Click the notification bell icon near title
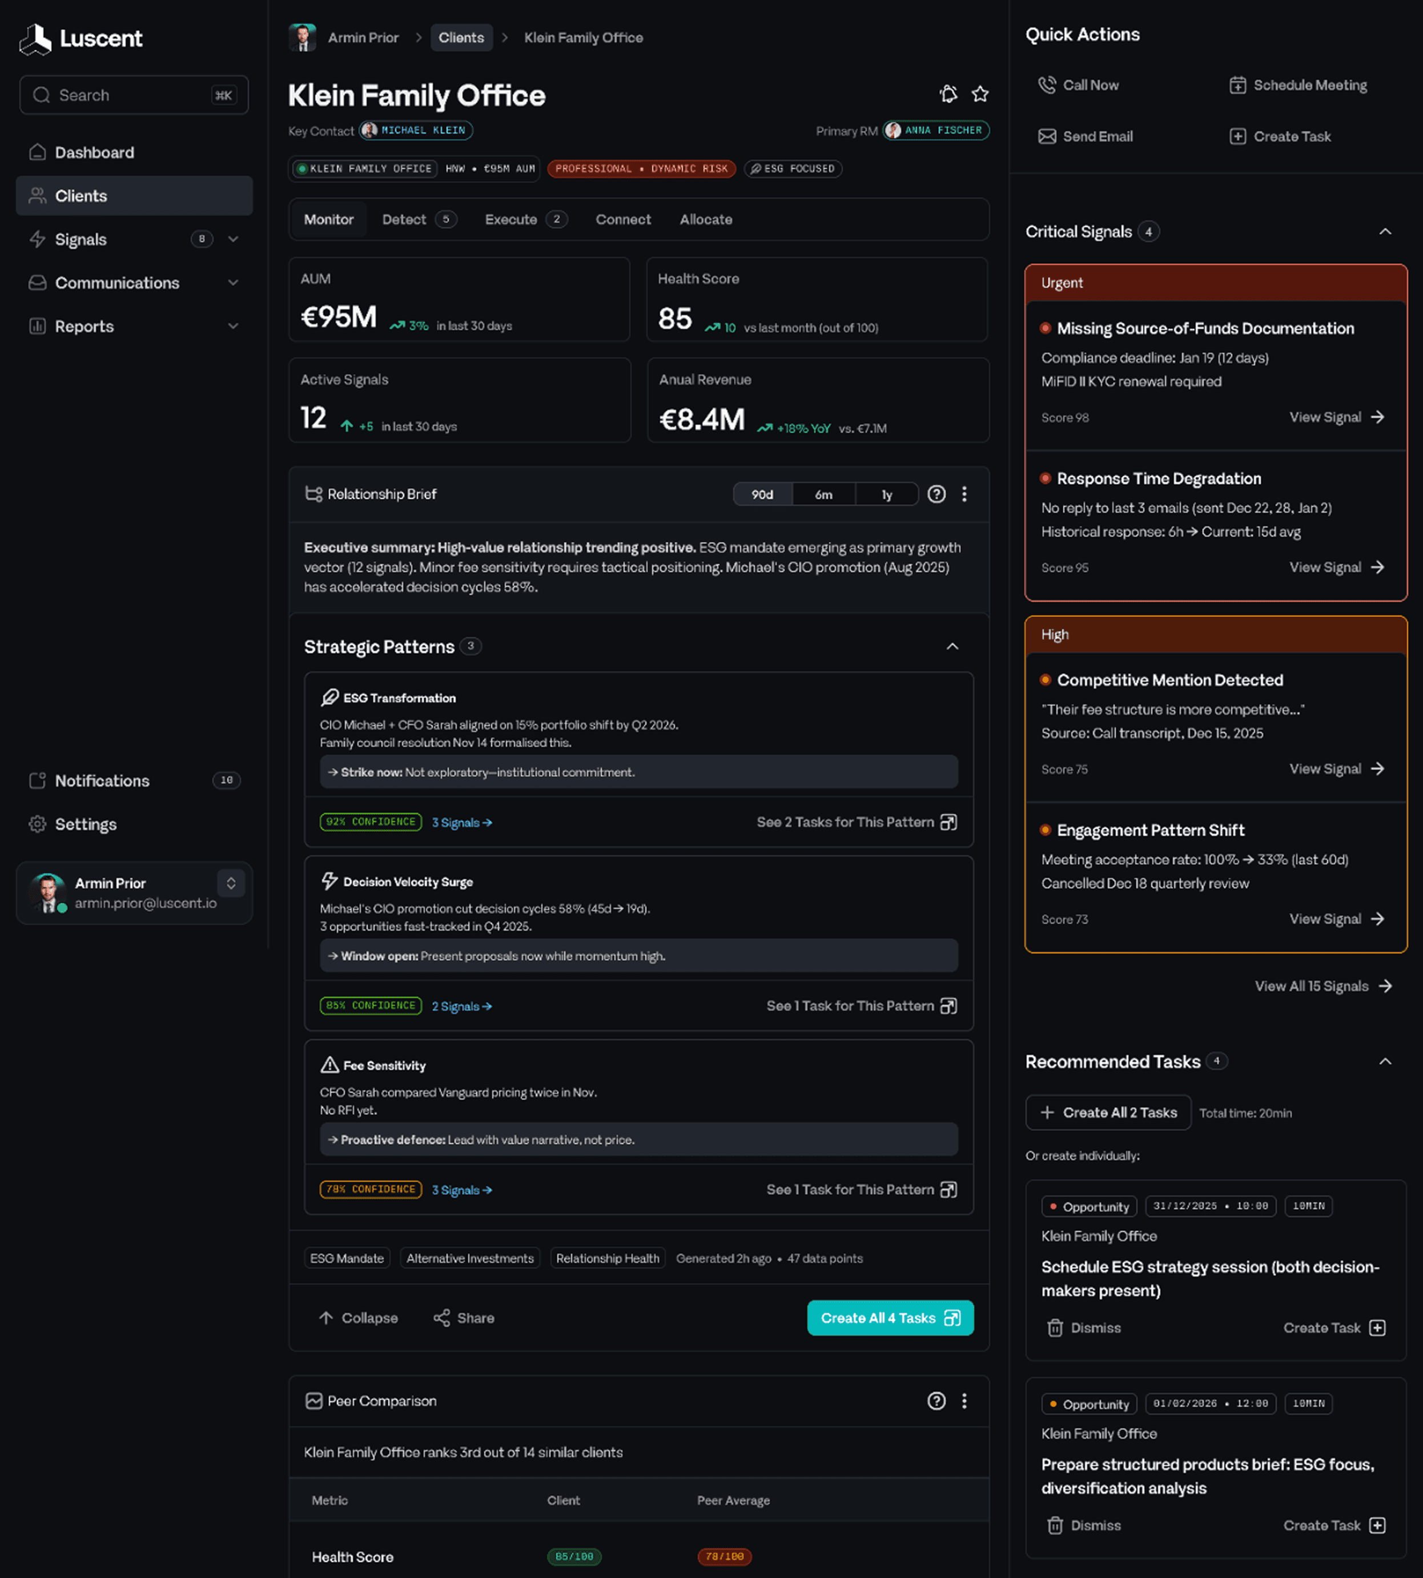The width and height of the screenshot is (1423, 1578). tap(948, 95)
